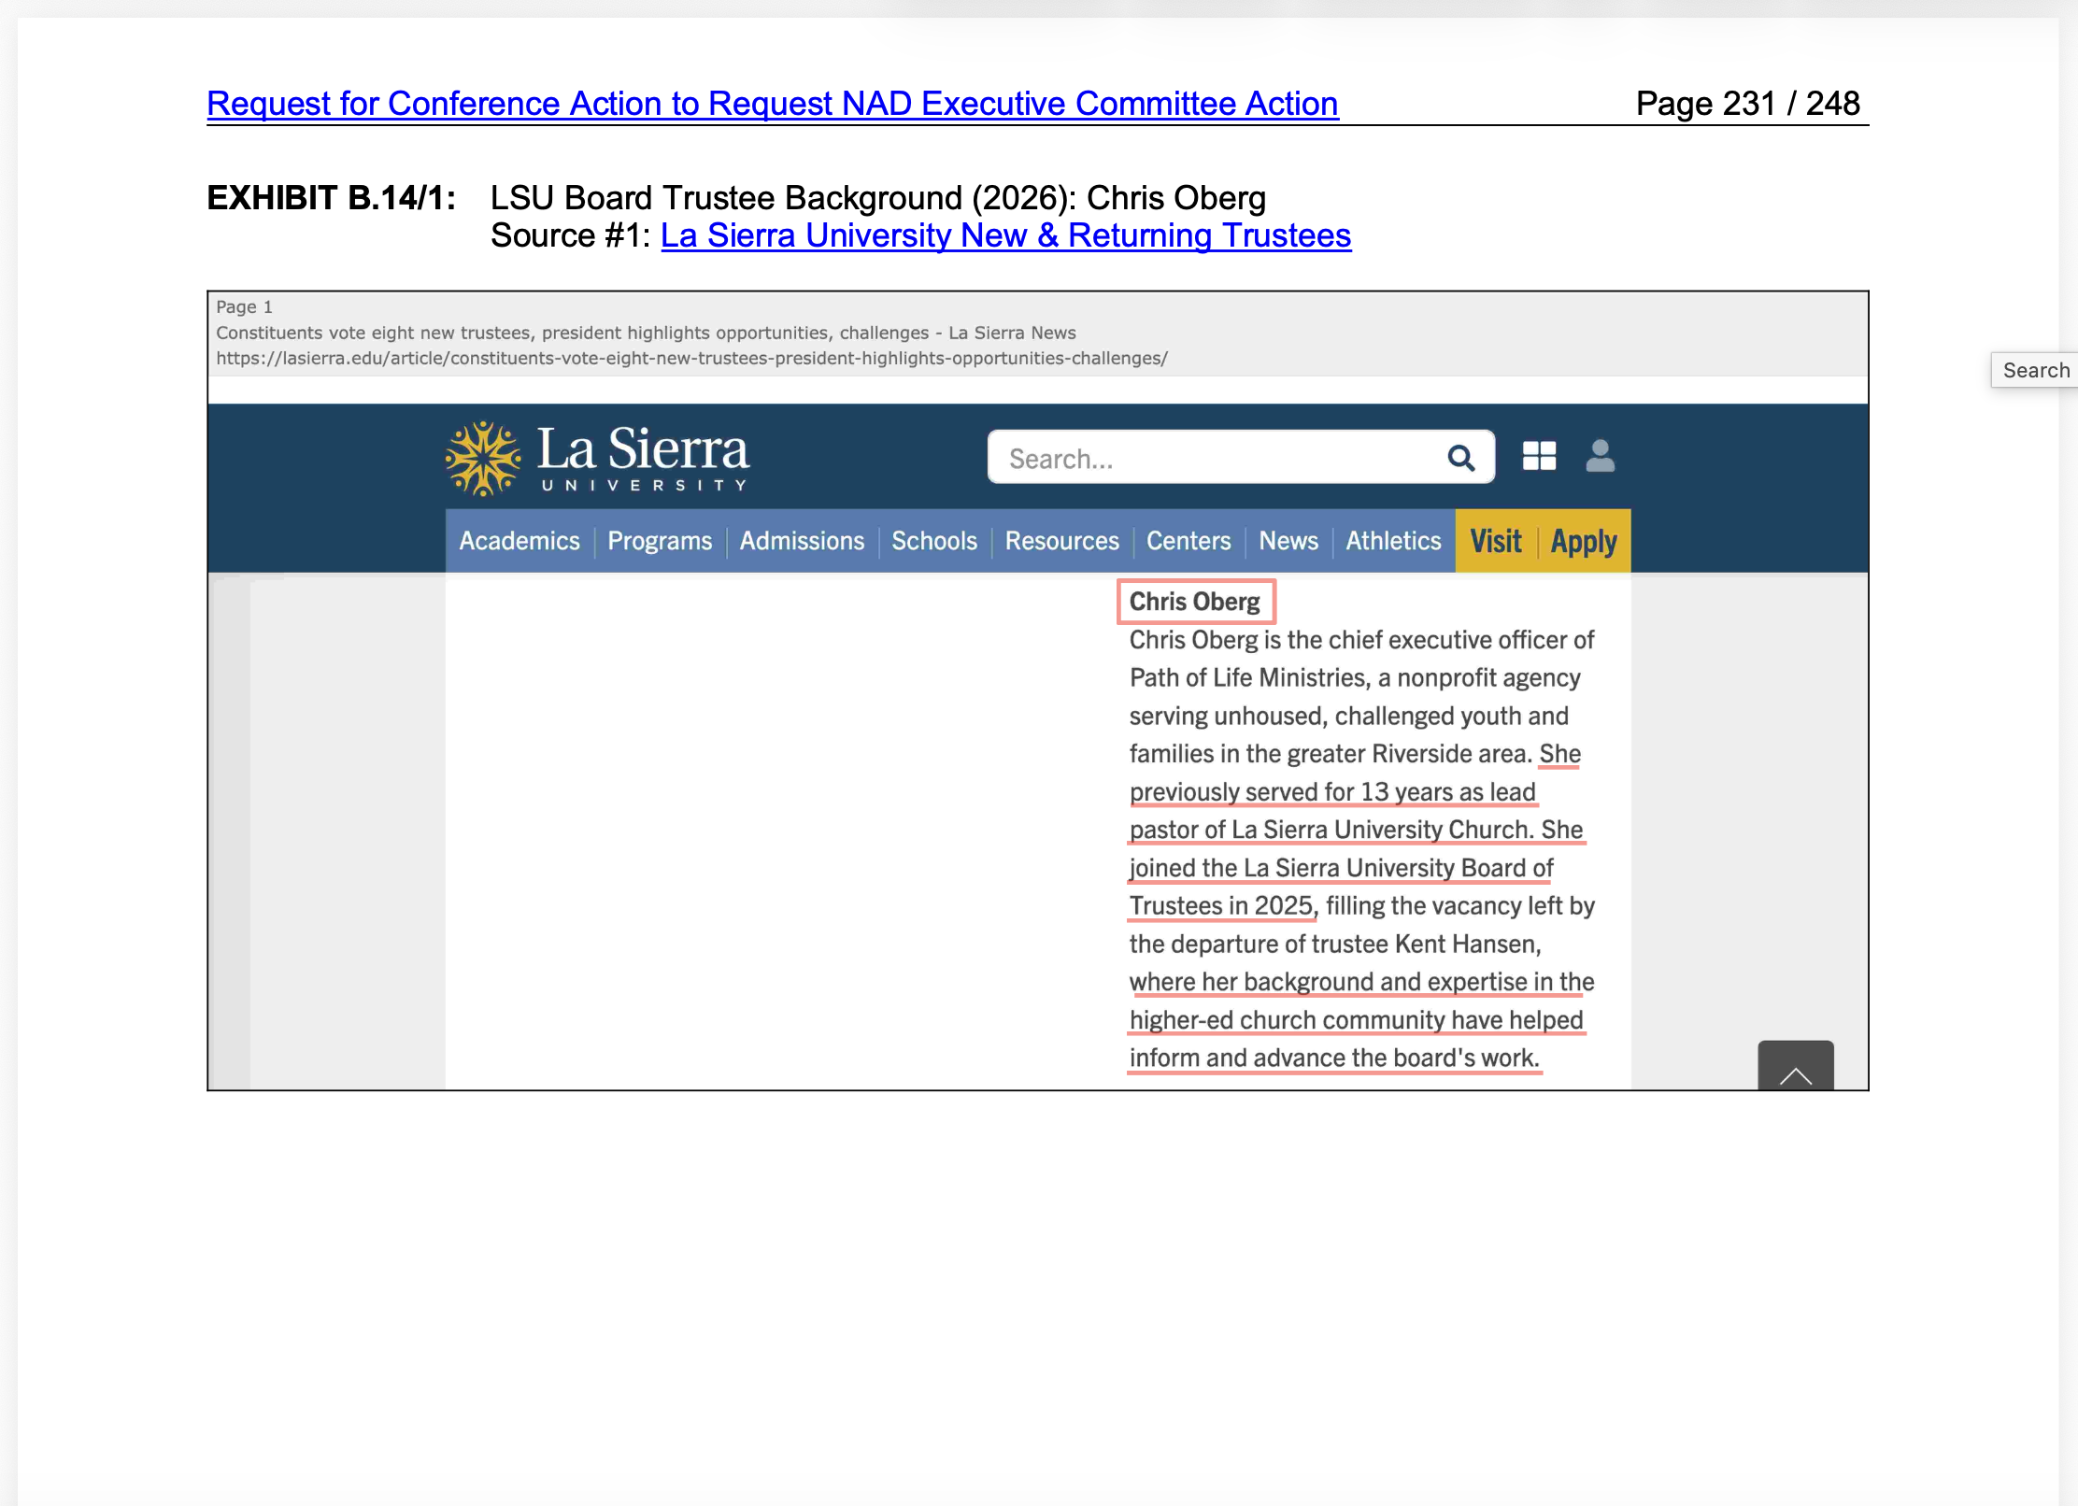Screen dimensions: 2078x1506
Task: Click the La Sierra University sunburst logo
Action: 483,458
